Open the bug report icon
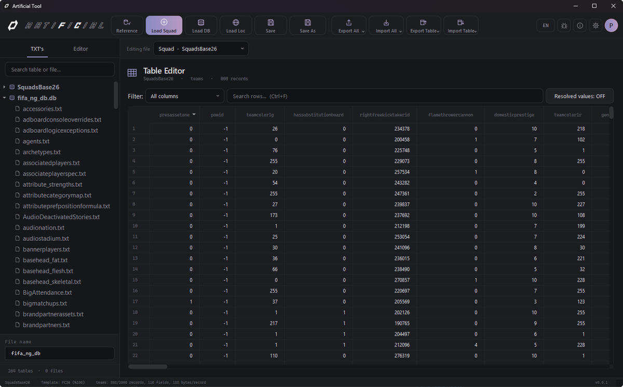The height and width of the screenshot is (387, 623). [564, 25]
